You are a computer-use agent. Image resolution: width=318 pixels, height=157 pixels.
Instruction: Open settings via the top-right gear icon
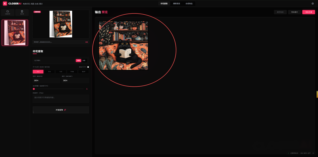[x=312, y=4]
